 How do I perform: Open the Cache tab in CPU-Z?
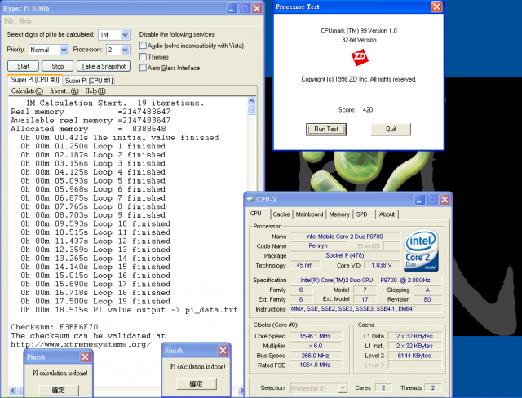point(281,214)
